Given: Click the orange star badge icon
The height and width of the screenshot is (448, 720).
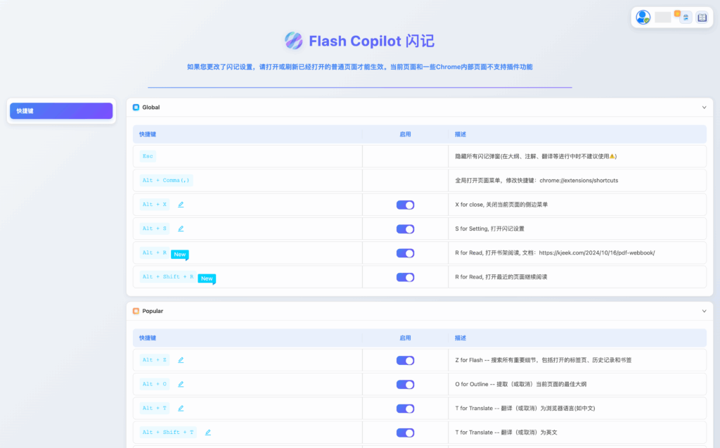Looking at the screenshot, I should (x=677, y=14).
